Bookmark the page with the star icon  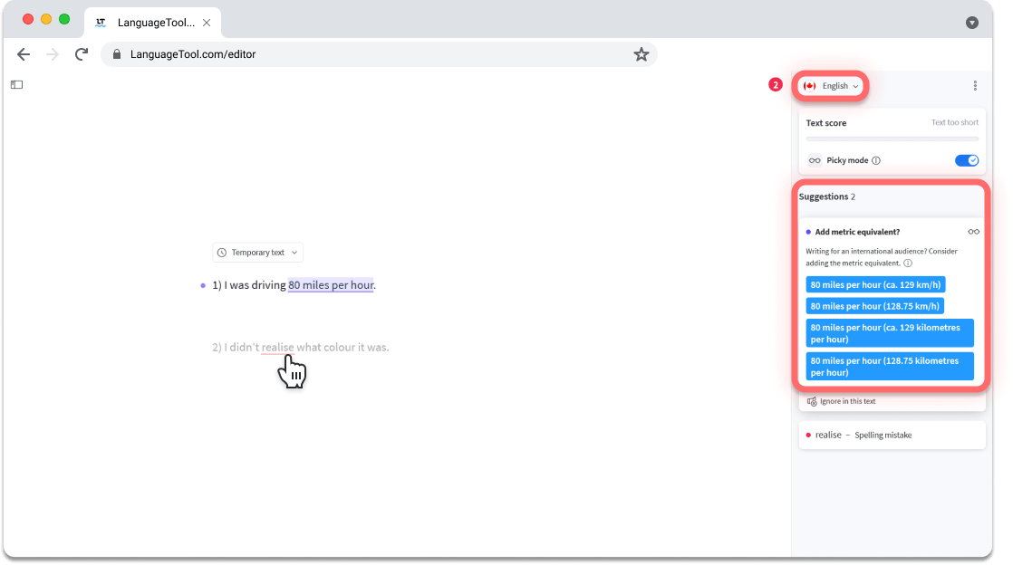pyautogui.click(x=641, y=54)
